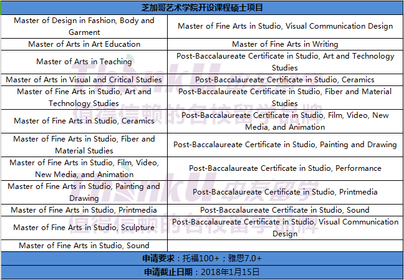Select 'Post-Baccalaureate Certificate in Studio, Printmedia' cell
This screenshot has width=404, height=280.
pos(285,192)
